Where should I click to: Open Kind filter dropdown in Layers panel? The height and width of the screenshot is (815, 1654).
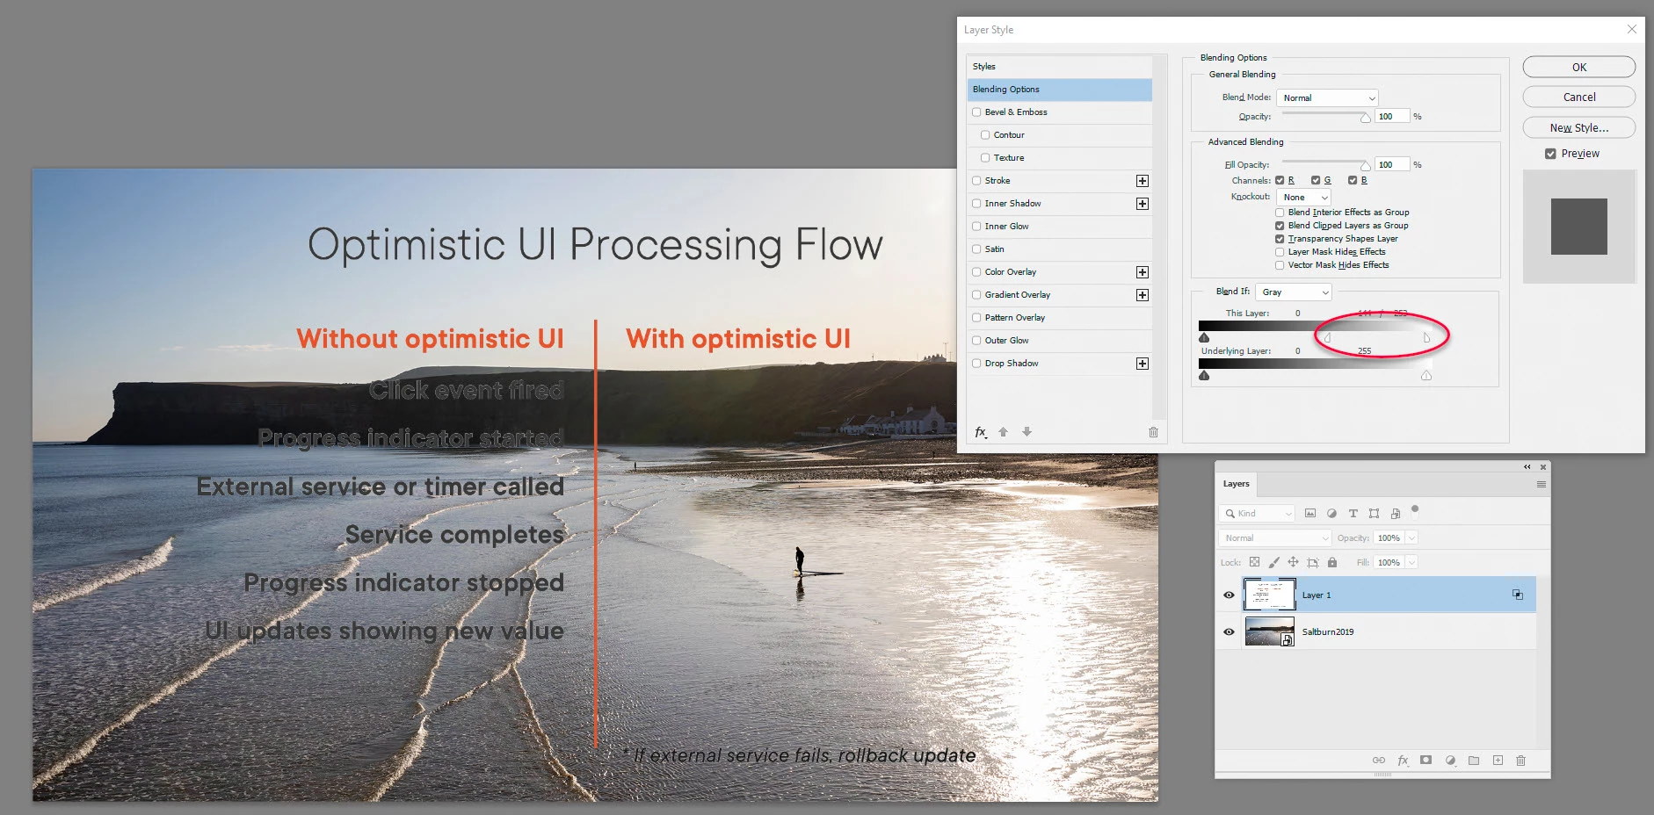(x=1258, y=514)
